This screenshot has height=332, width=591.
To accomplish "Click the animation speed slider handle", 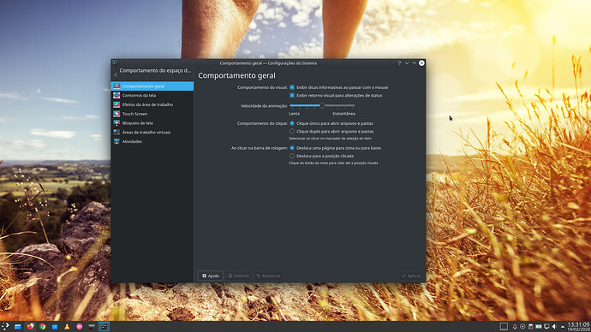I will click(322, 106).
